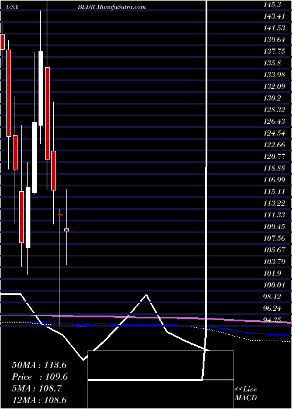Click the 100.01 price axis label
This screenshot has width=292, height=409.
pyautogui.click(x=274, y=285)
